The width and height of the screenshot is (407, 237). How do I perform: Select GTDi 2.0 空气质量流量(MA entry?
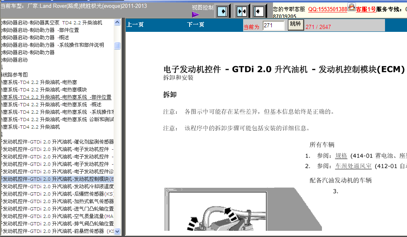pos(57,216)
